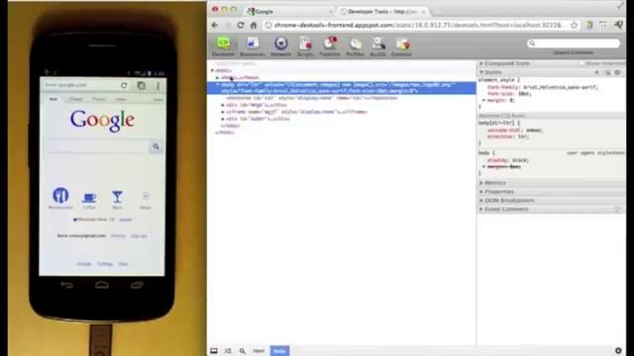Image resolution: width=634 pixels, height=356 pixels.
Task: Dock the DevTools to main window
Action: [214, 351]
